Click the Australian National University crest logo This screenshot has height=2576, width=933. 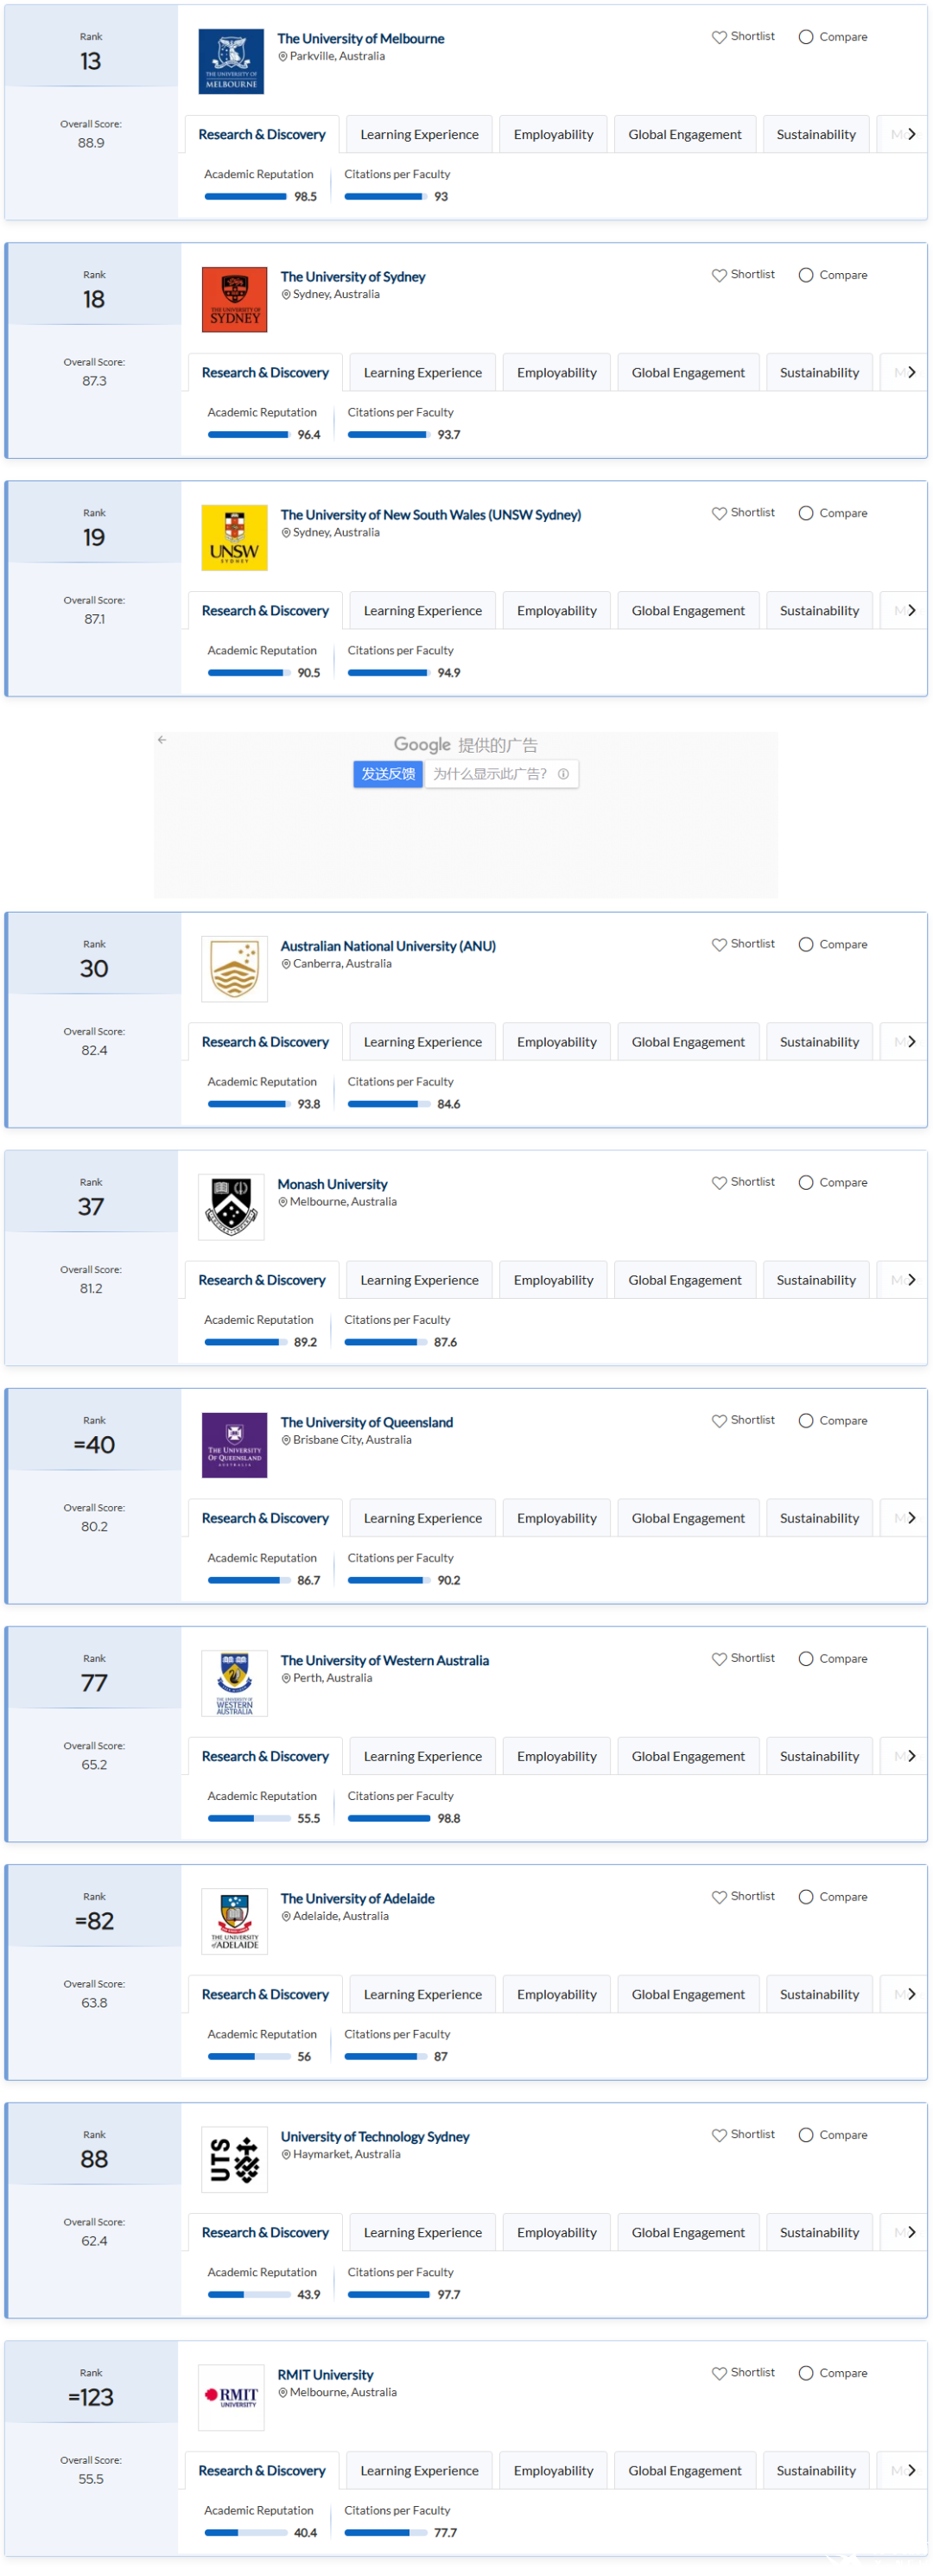[x=234, y=968]
